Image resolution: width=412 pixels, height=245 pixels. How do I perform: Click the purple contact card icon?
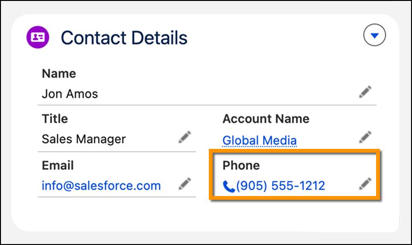click(38, 37)
